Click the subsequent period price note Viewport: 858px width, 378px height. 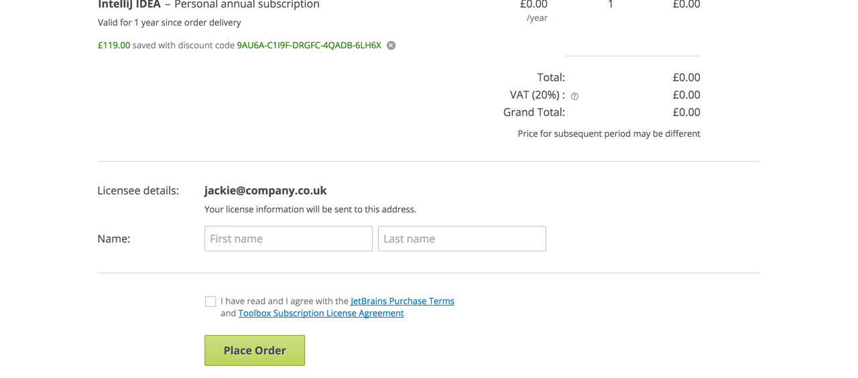coord(609,133)
